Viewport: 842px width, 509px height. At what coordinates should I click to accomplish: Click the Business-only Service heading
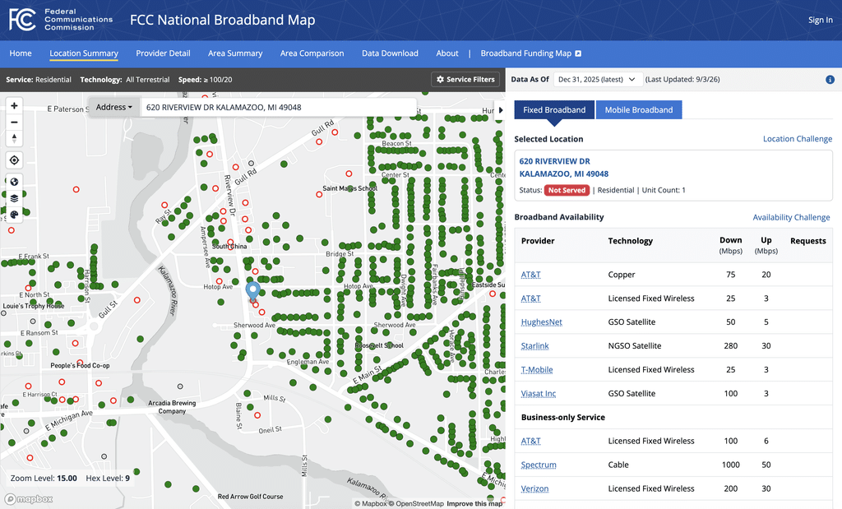562,417
